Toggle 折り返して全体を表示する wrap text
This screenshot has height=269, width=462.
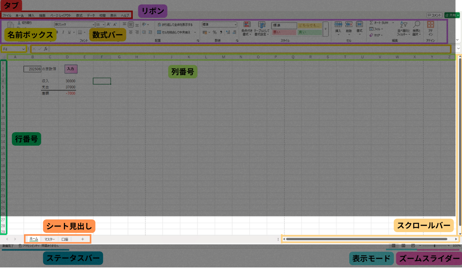click(x=175, y=24)
